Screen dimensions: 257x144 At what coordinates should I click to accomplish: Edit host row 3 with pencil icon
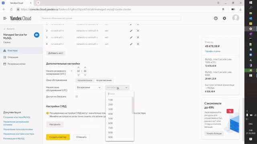pyautogui.click(x=131, y=37)
